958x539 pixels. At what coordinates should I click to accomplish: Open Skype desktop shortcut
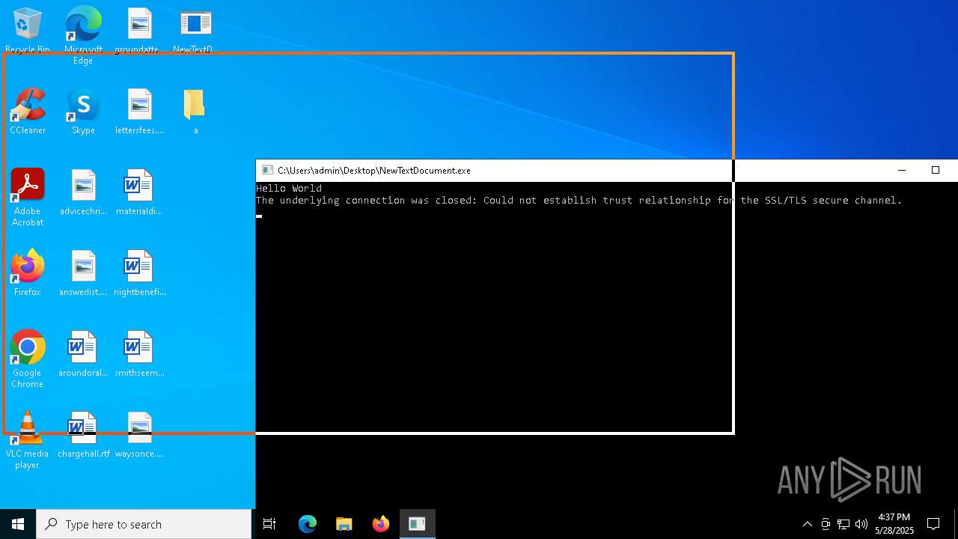tap(83, 111)
